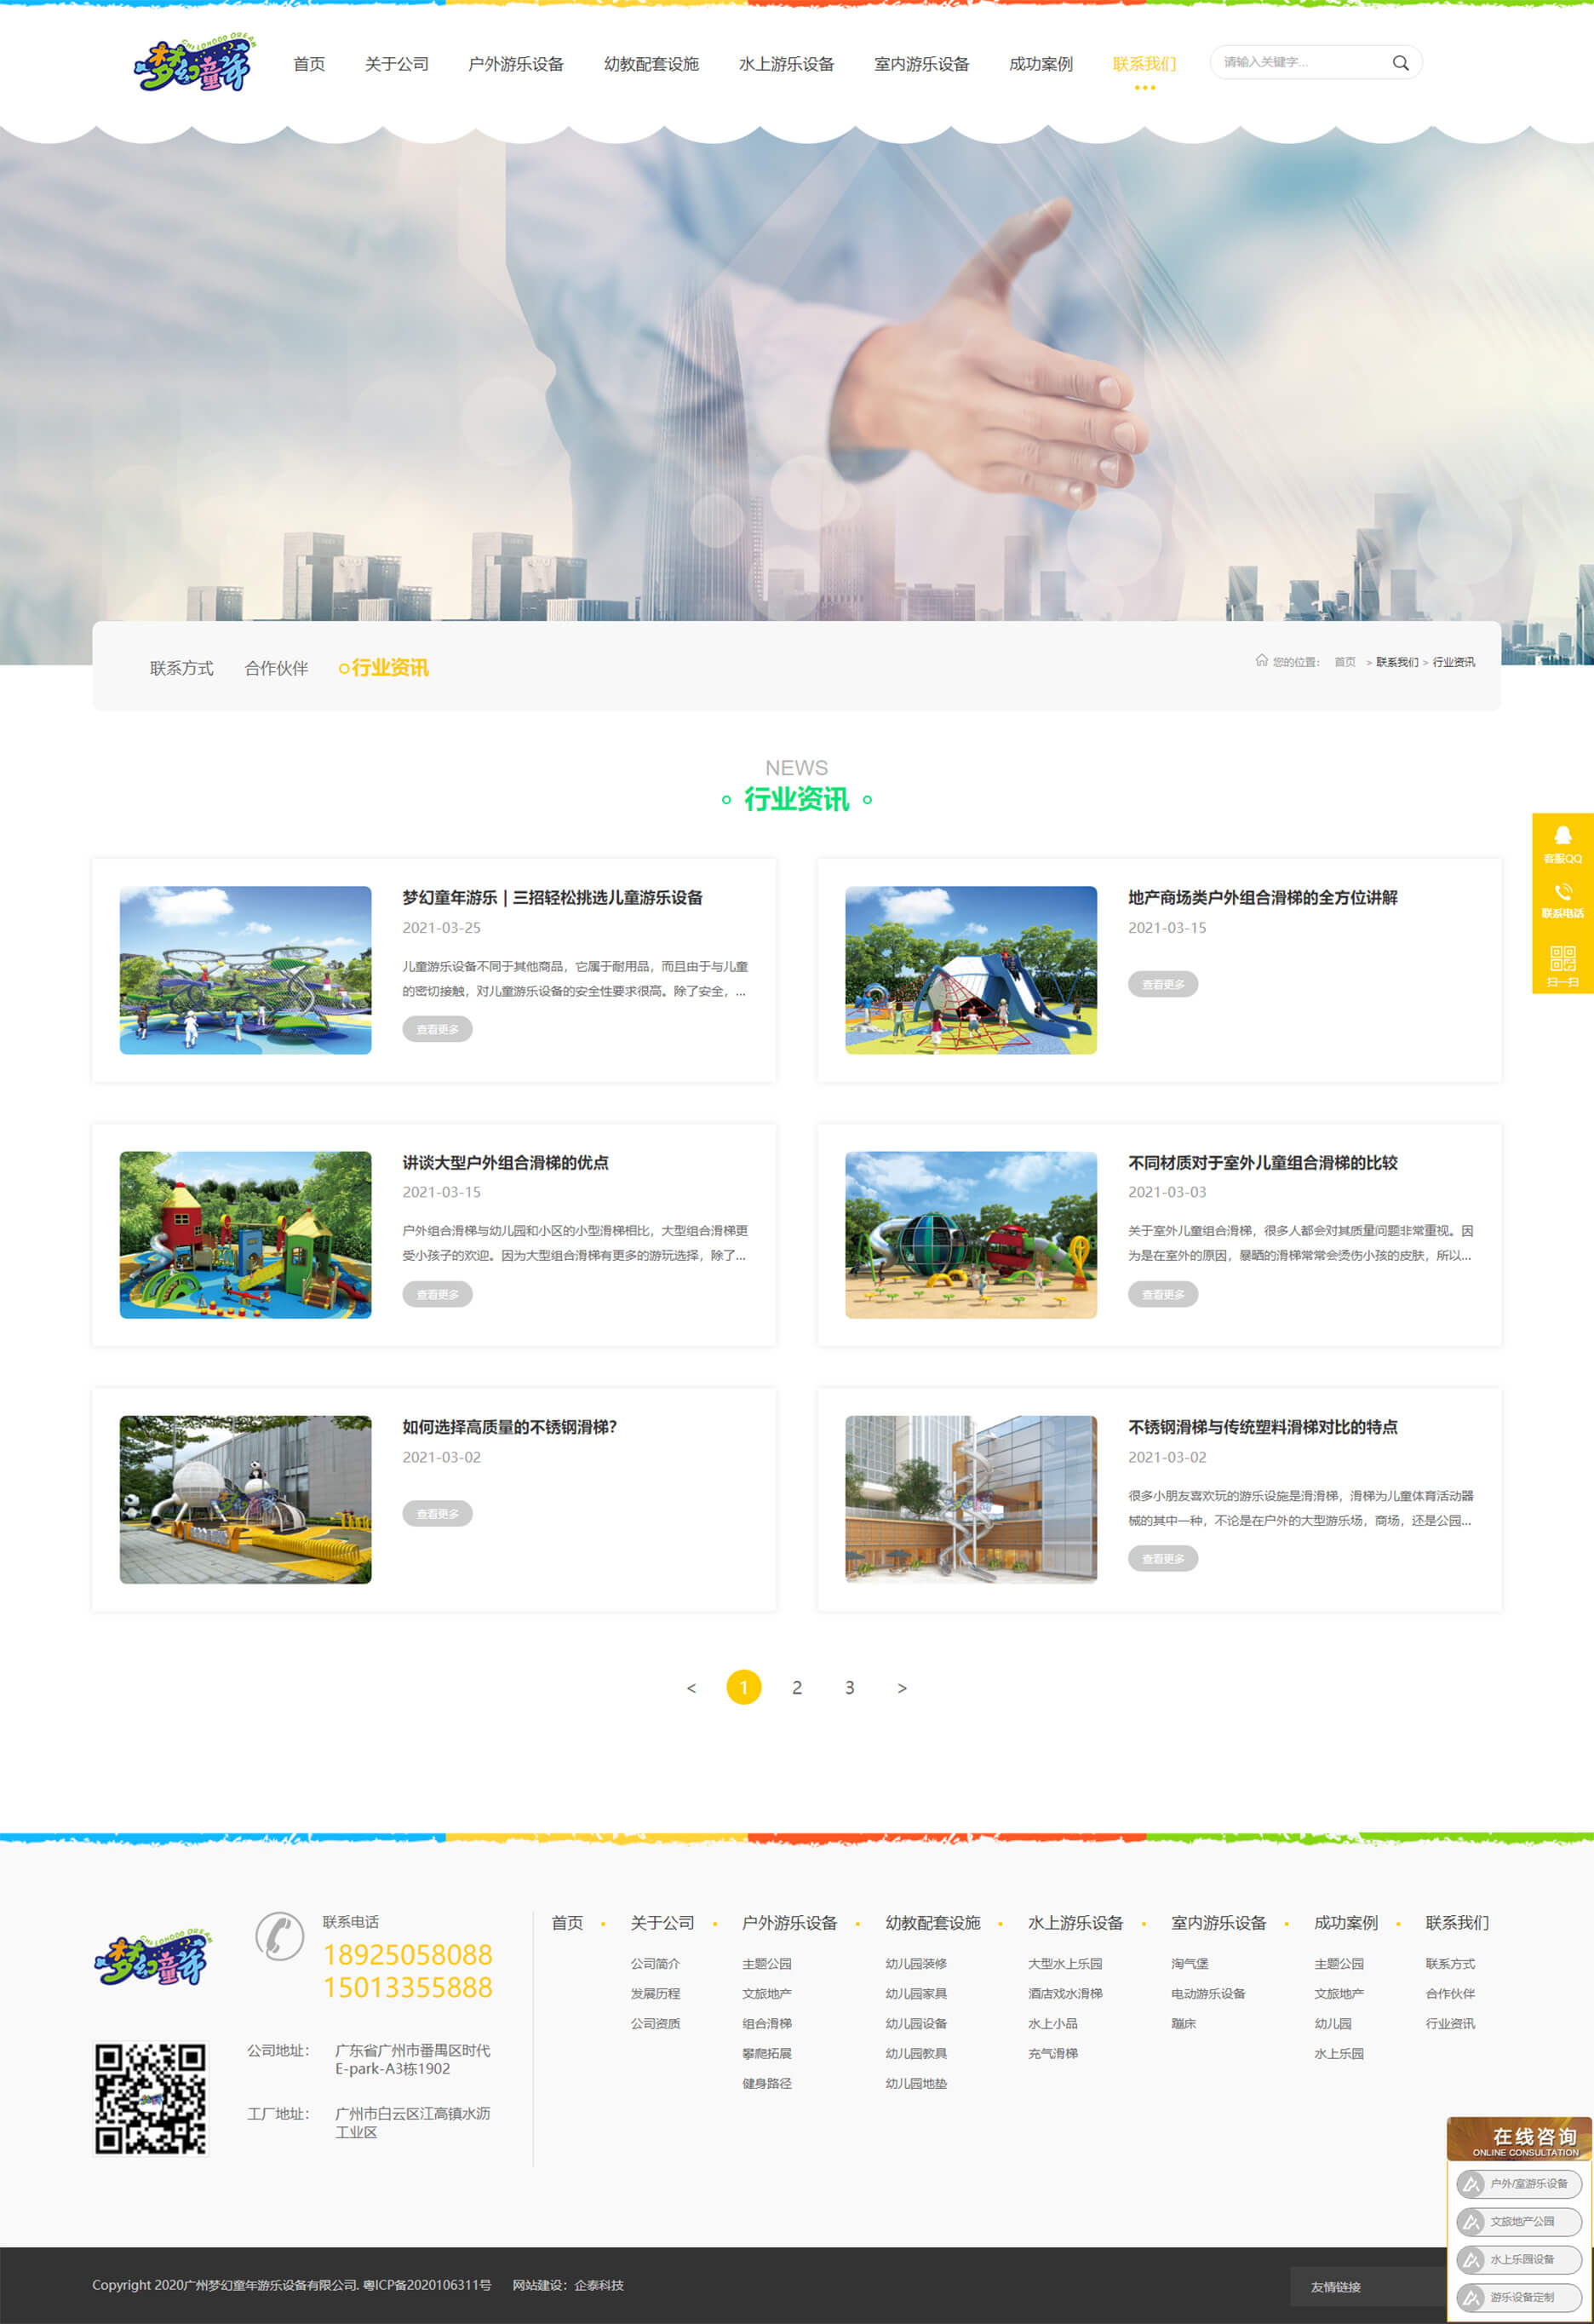Open the 扫一扫 QR code sidebar icon
Screen dimensions: 1594x2324
tap(1562, 965)
